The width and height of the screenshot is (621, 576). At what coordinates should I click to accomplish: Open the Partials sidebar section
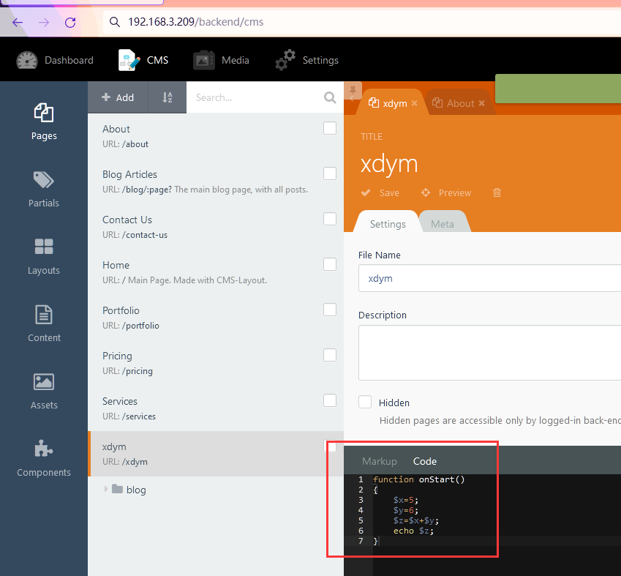[x=43, y=189]
